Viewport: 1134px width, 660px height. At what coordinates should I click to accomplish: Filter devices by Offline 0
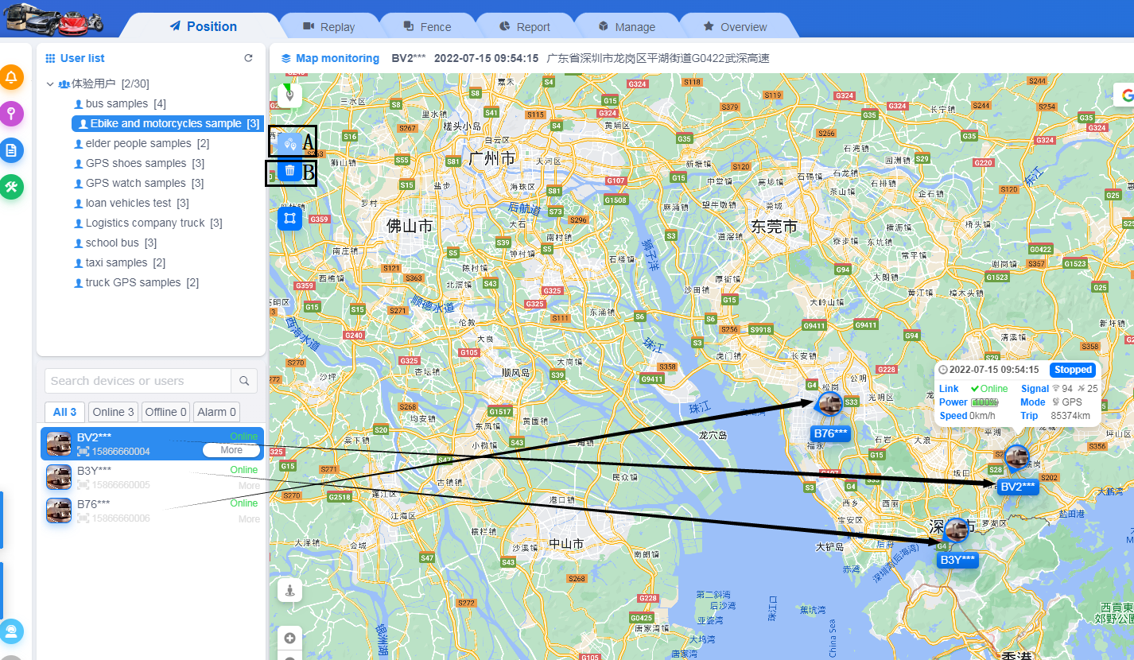click(x=165, y=412)
